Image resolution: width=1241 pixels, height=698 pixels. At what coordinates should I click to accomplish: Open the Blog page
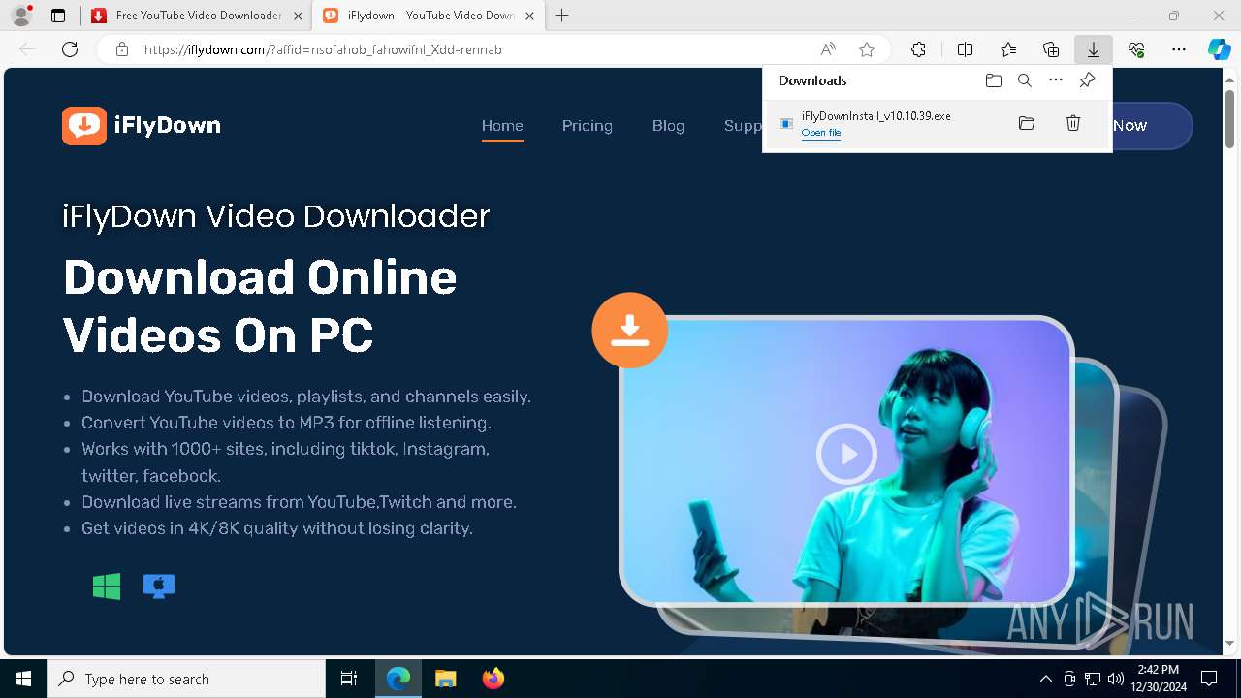click(668, 126)
